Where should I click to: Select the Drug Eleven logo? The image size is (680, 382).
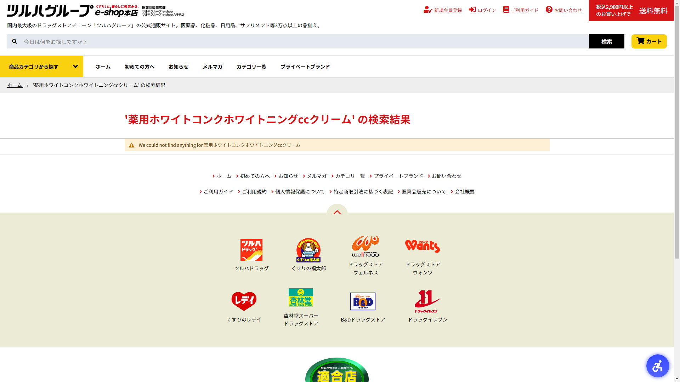click(427, 301)
